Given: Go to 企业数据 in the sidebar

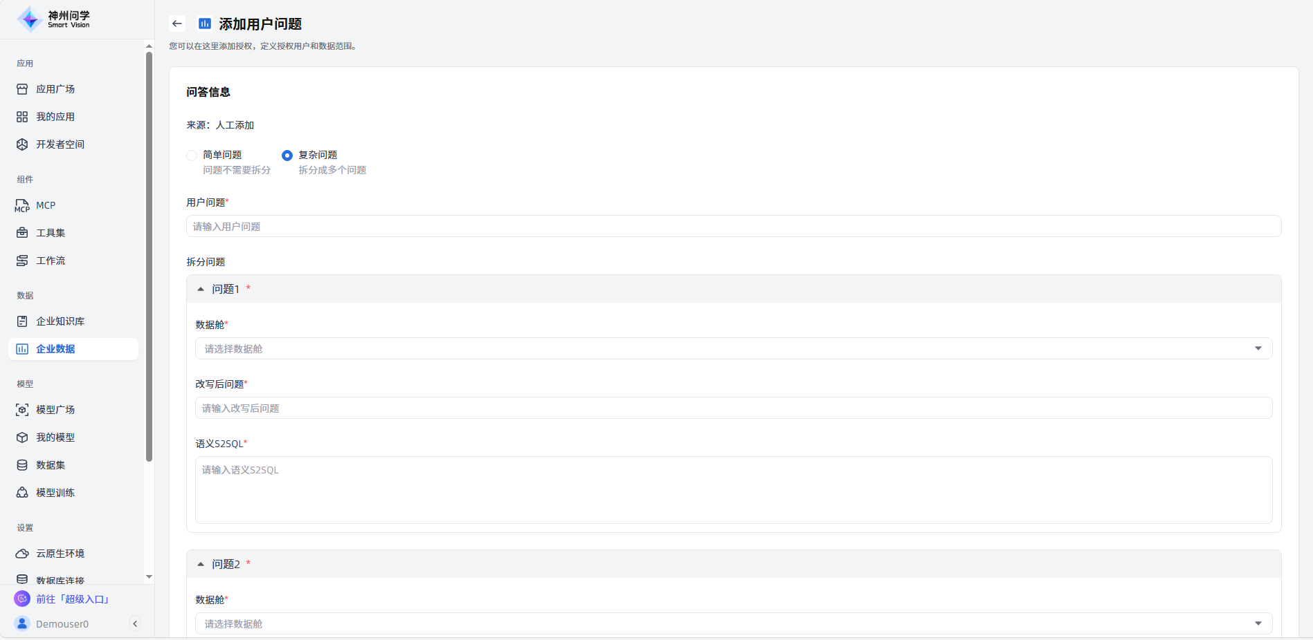Looking at the screenshot, I should 55,349.
